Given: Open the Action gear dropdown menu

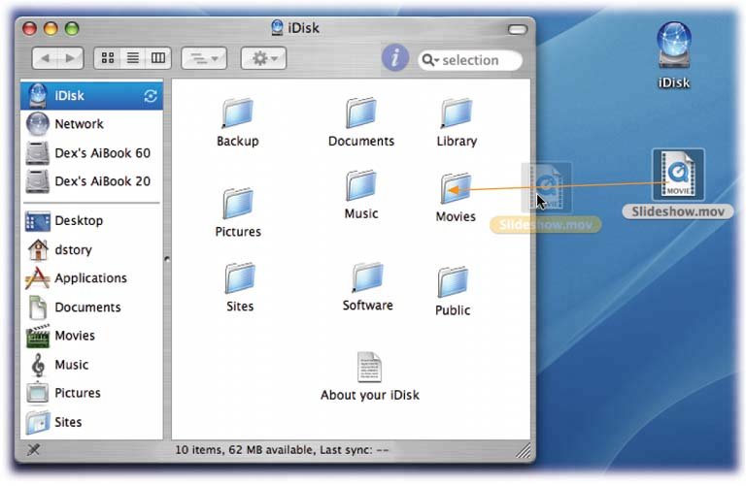Looking at the screenshot, I should point(263,59).
